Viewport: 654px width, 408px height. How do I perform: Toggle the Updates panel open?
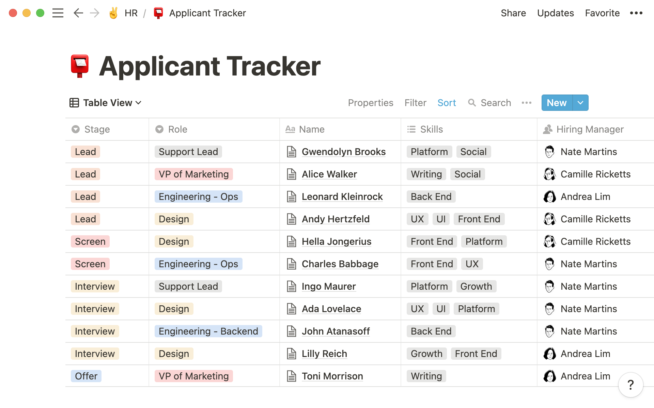(556, 13)
